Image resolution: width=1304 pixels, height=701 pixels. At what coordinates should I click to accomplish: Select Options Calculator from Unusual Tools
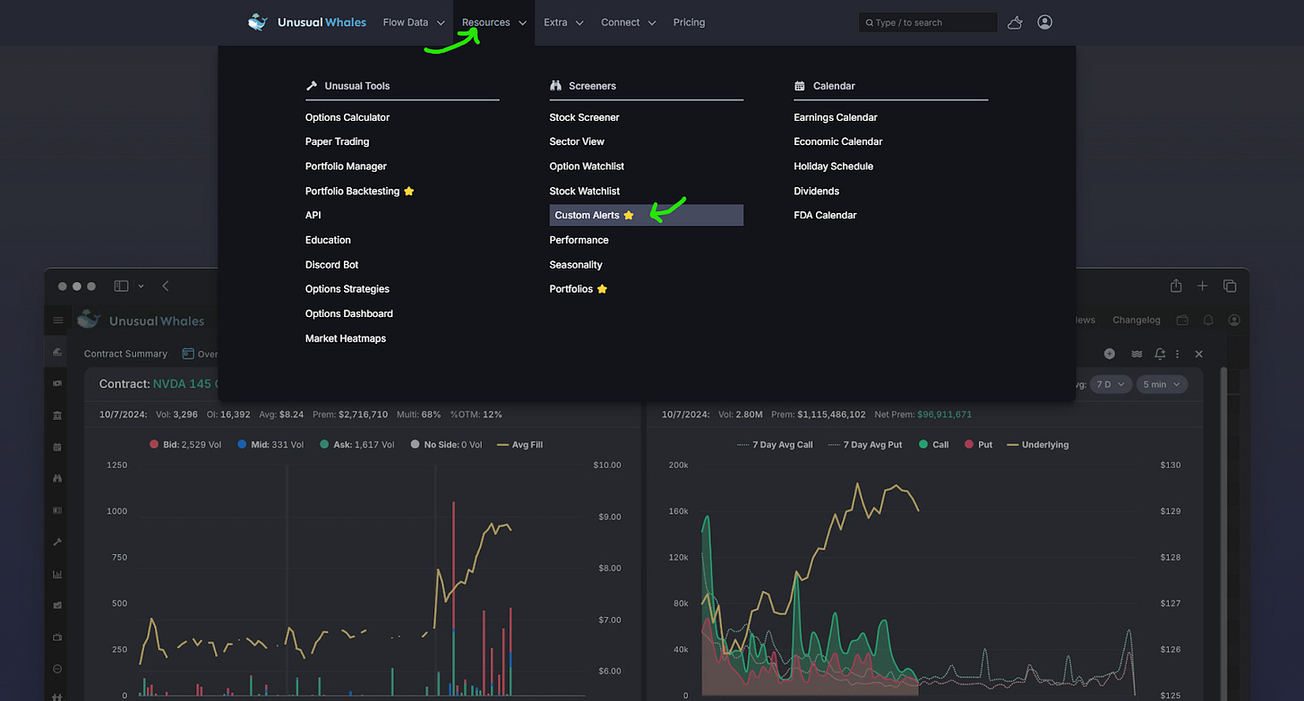tap(347, 117)
